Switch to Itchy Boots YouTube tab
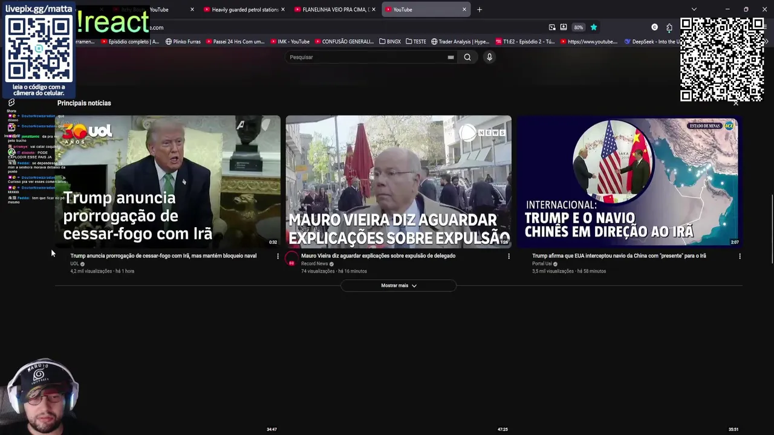 (153, 10)
